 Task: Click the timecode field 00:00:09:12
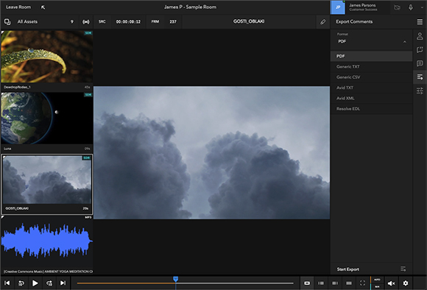(128, 21)
